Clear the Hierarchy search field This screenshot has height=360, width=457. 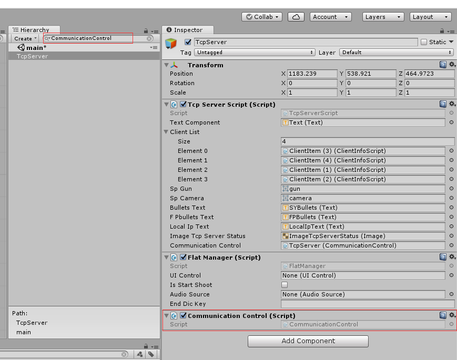pos(149,38)
